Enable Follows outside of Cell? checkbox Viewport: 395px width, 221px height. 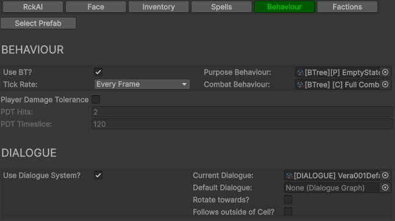[288, 212]
